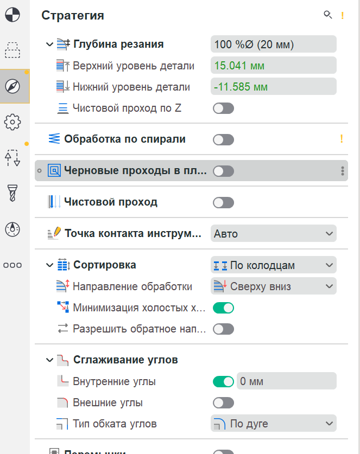Collapse the Глубина резания section
The image size is (360, 454).
[x=49, y=44]
